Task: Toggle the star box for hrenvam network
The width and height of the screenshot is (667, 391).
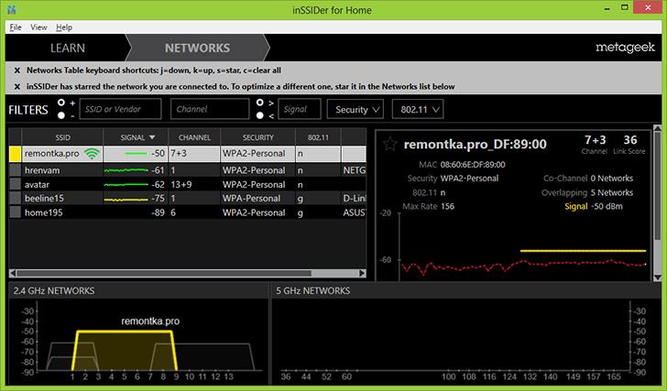Action: tap(15, 169)
